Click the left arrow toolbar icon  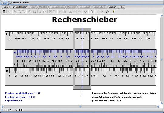point(80,12)
